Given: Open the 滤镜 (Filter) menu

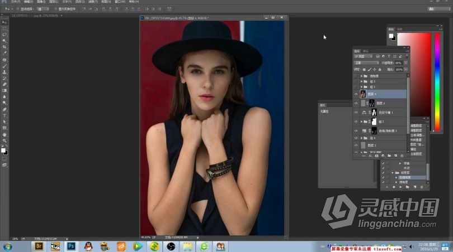Looking at the screenshot, I should tap(93, 2).
